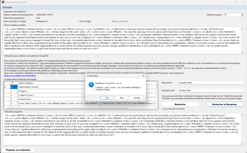Maximize the Boîte à outils window
Image resolution: width=247 pixels, height=153 pixels.
pyautogui.click(x=236, y=2)
